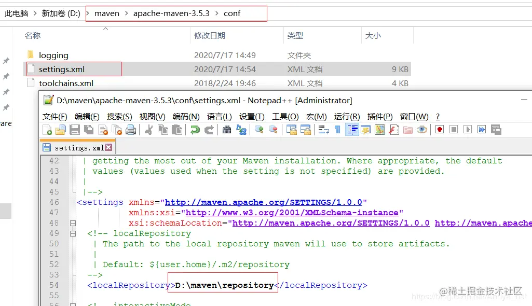Open the Function List panel icon
Viewport: 532px width, 306px height.
(x=394, y=130)
